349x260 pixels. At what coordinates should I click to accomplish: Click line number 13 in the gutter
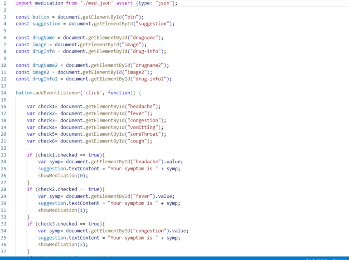click(x=4, y=86)
